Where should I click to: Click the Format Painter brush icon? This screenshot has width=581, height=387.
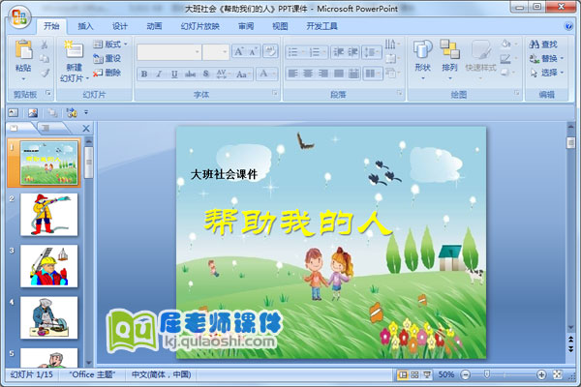coord(45,73)
